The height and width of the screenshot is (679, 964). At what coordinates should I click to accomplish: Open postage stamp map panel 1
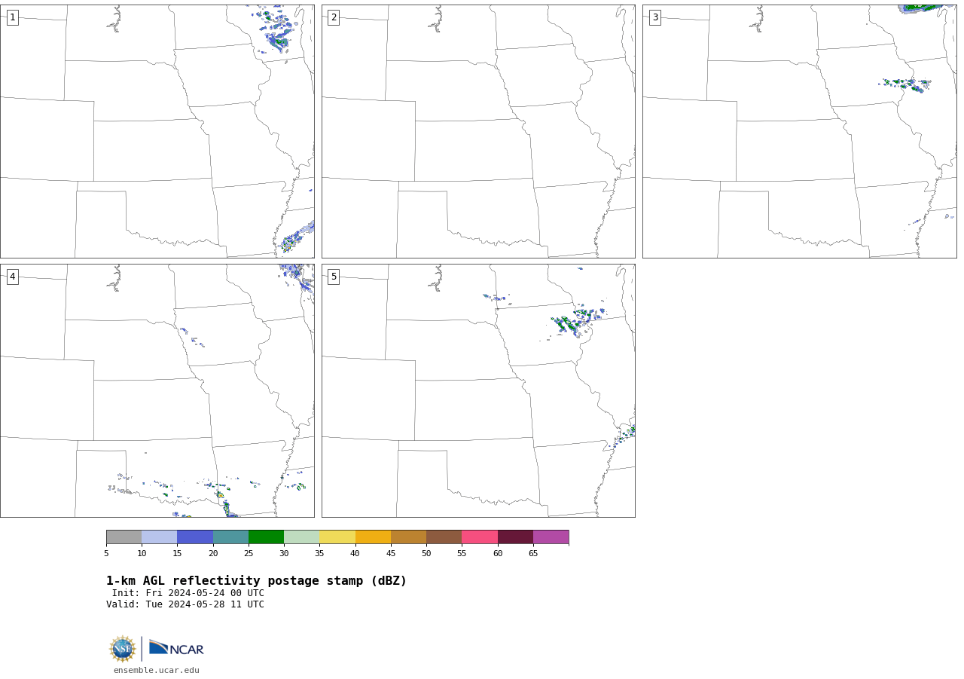click(157, 131)
